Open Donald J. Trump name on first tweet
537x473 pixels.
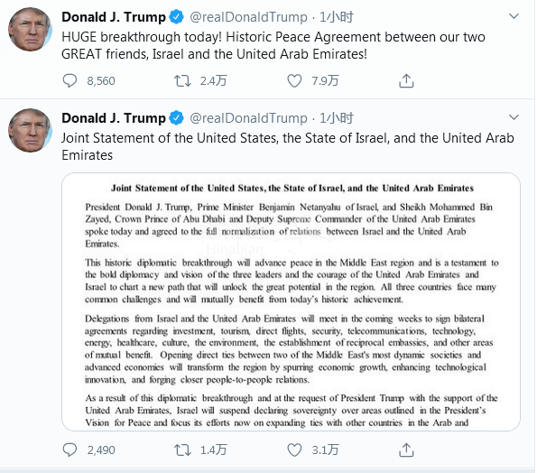[x=114, y=17]
